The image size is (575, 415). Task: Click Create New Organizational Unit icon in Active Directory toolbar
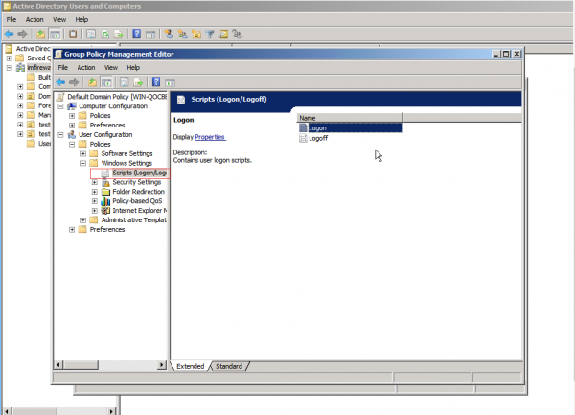196,35
